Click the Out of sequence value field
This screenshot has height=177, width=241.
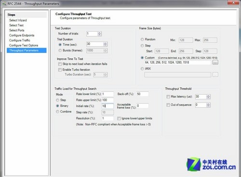click(x=201, y=105)
